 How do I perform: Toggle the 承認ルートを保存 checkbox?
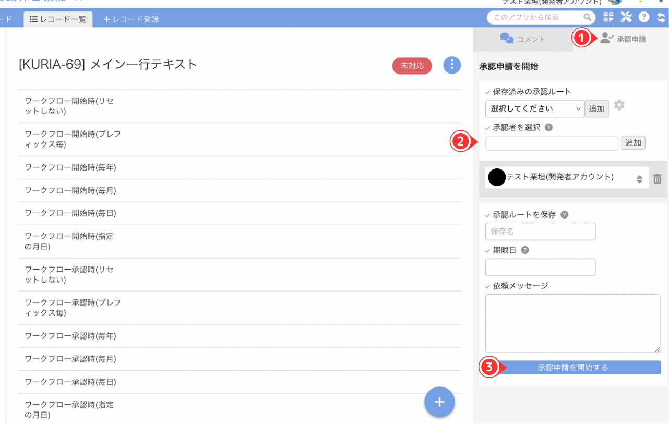(x=486, y=214)
